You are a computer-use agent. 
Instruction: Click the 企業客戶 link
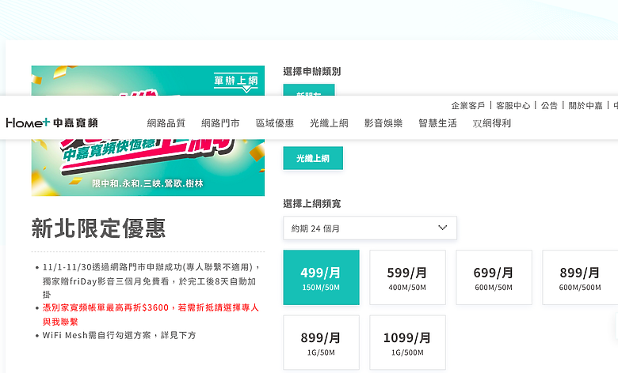(x=467, y=105)
